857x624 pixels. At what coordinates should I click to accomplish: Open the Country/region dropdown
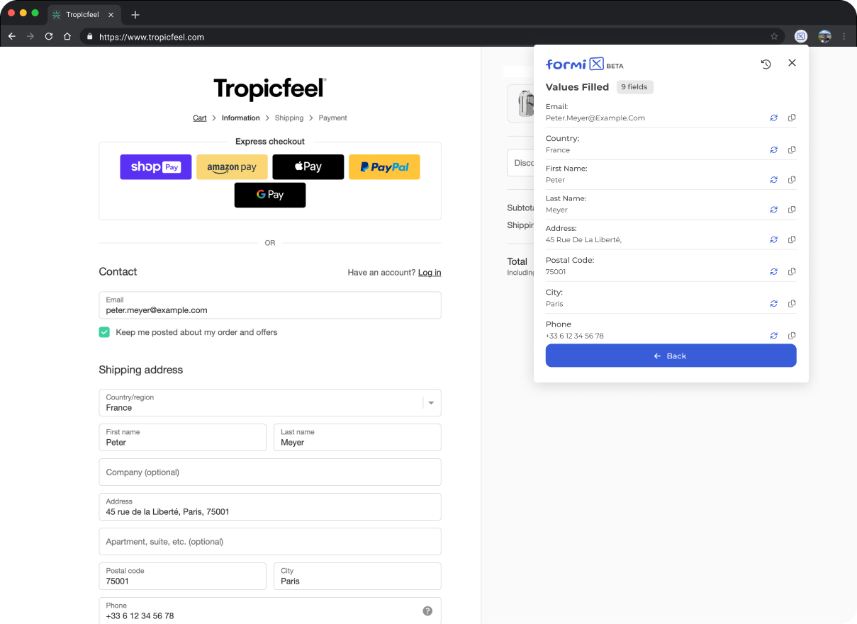point(270,402)
